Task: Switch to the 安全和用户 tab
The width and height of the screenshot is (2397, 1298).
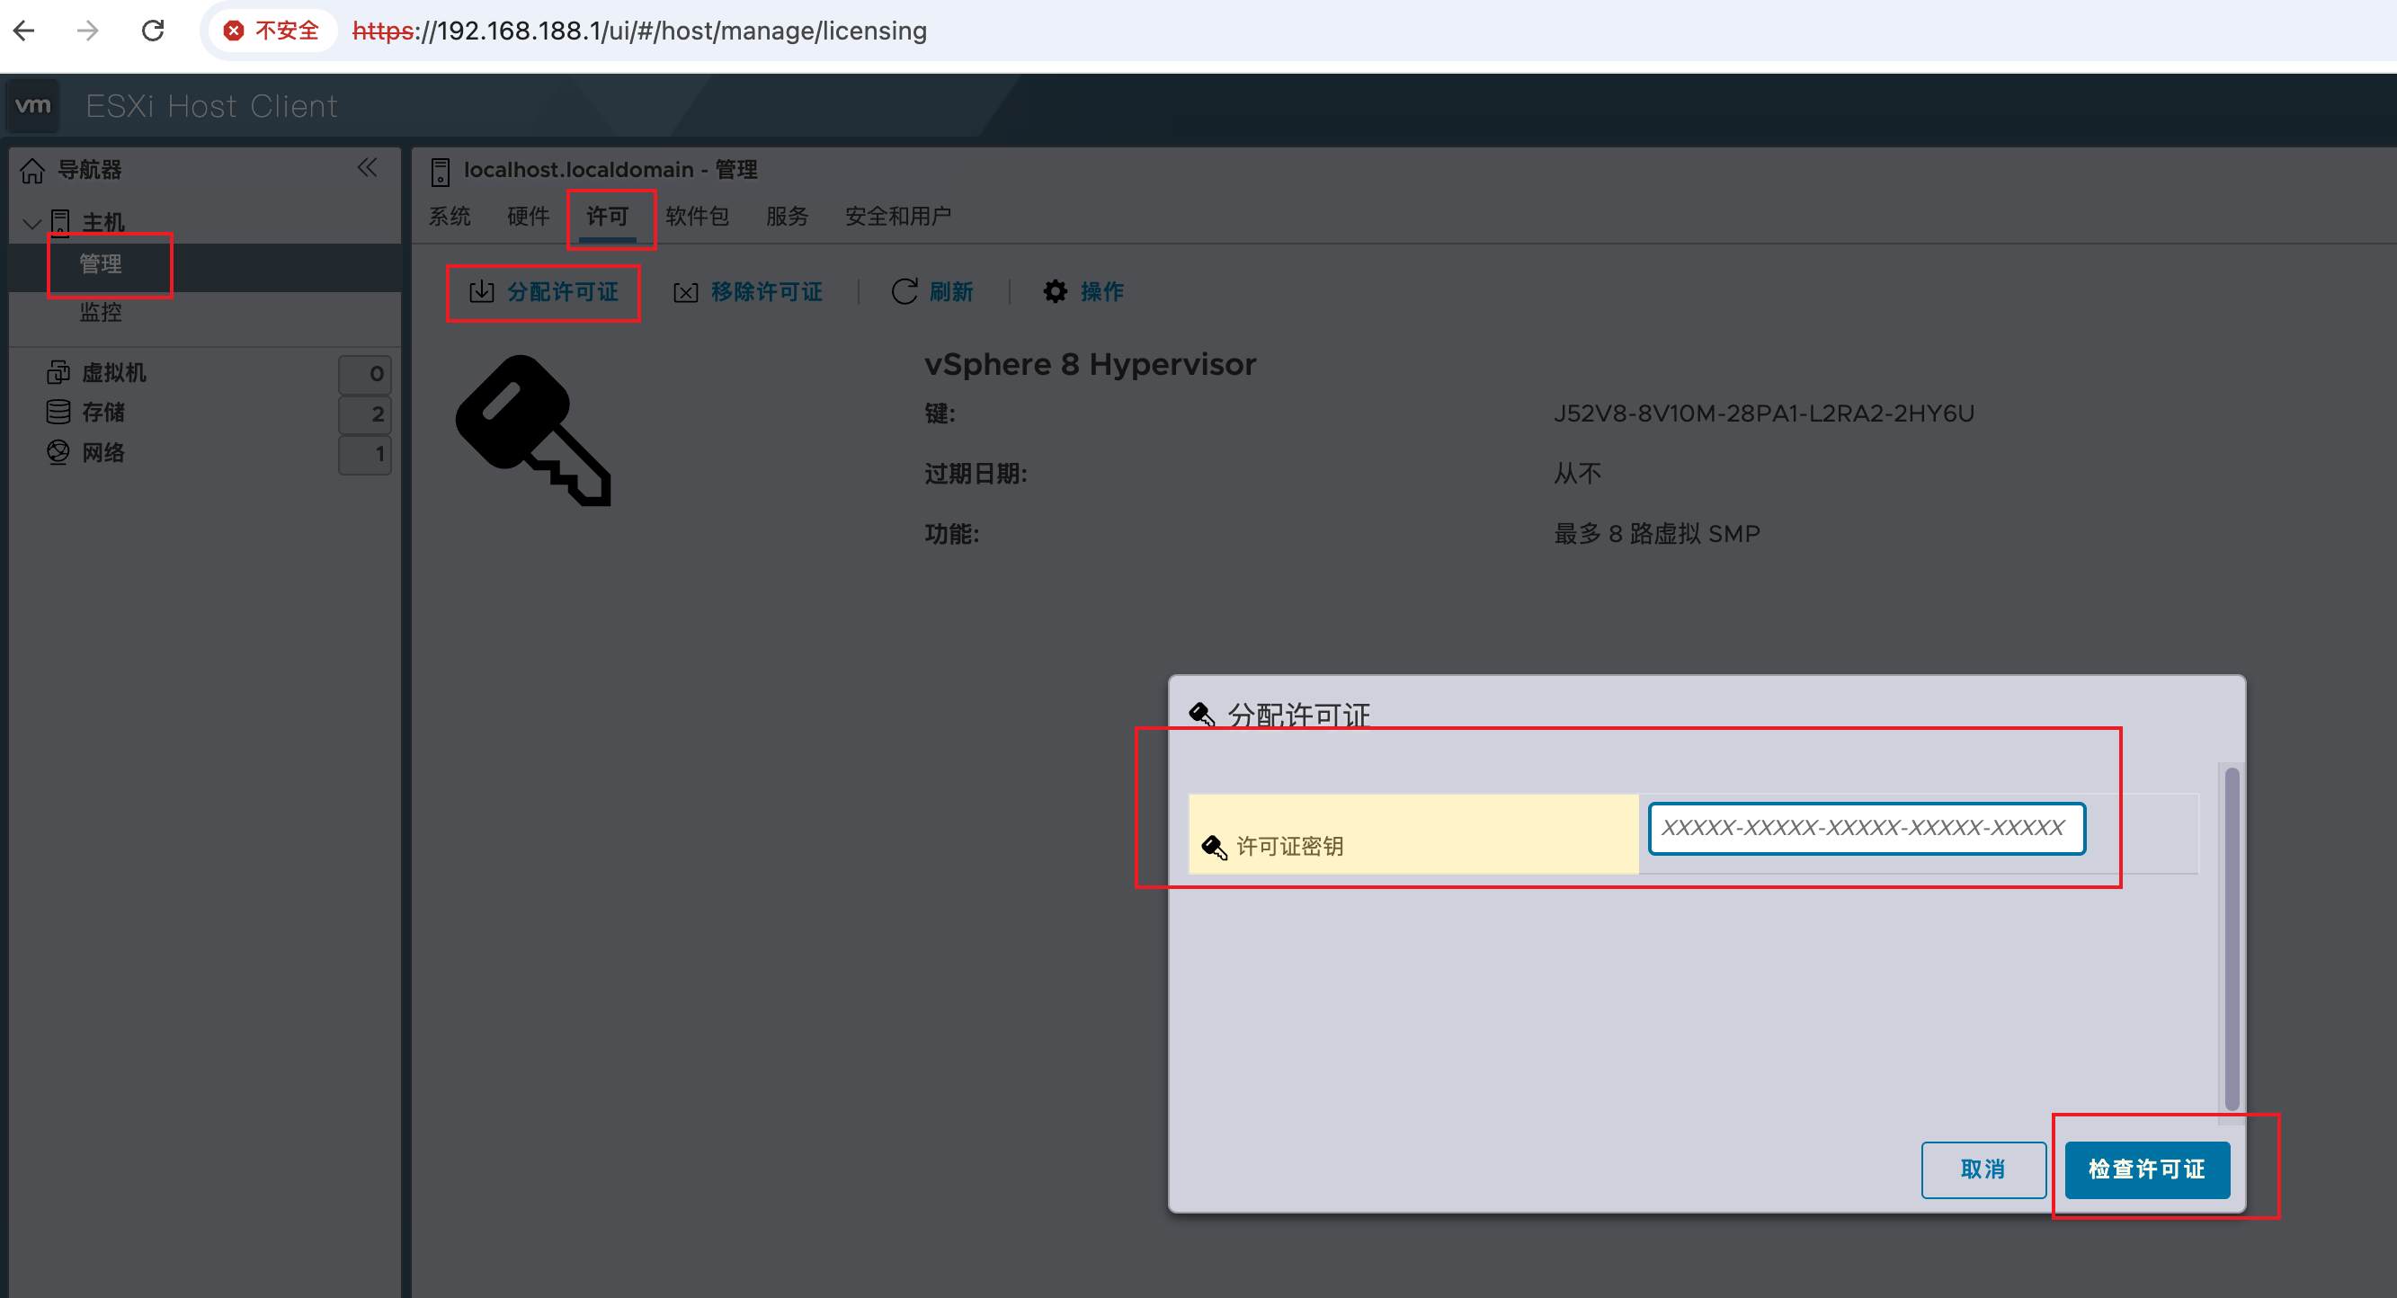Action: (x=898, y=216)
